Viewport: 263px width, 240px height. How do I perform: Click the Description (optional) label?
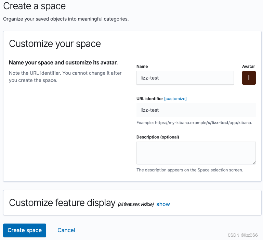point(158,137)
